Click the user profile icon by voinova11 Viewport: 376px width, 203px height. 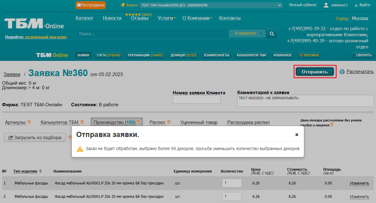tap(326, 5)
